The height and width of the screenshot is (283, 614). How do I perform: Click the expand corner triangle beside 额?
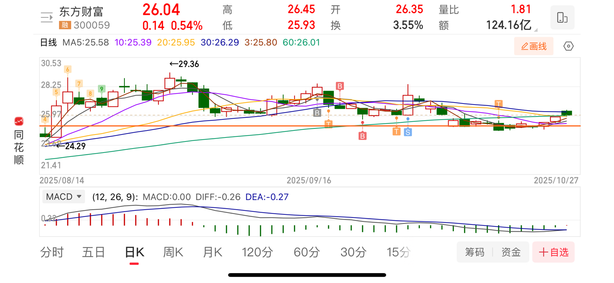coord(536,29)
